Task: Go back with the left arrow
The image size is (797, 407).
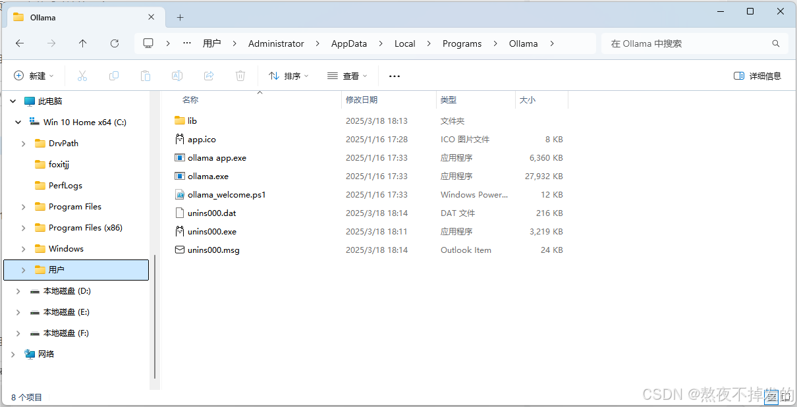Action: (x=20, y=43)
